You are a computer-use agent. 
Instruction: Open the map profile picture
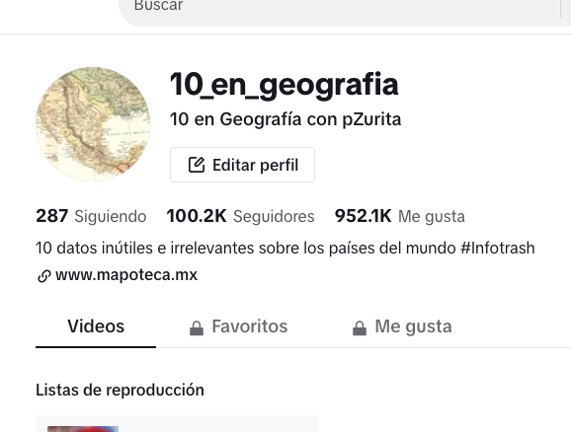tap(93, 124)
